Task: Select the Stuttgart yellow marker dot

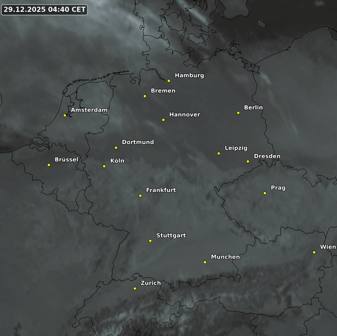Action: coord(151,240)
